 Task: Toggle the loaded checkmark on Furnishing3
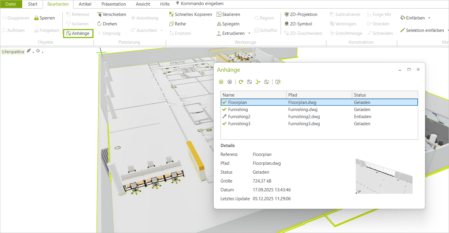tap(224, 123)
